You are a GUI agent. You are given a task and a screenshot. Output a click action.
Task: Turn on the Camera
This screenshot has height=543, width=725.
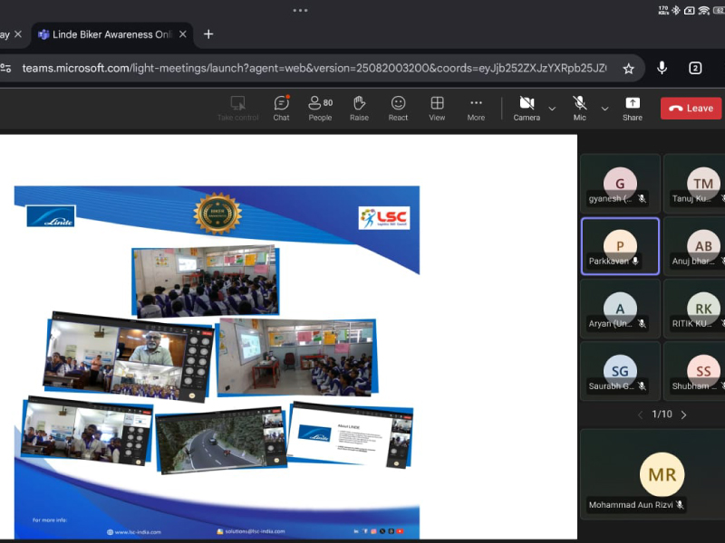coord(527,107)
